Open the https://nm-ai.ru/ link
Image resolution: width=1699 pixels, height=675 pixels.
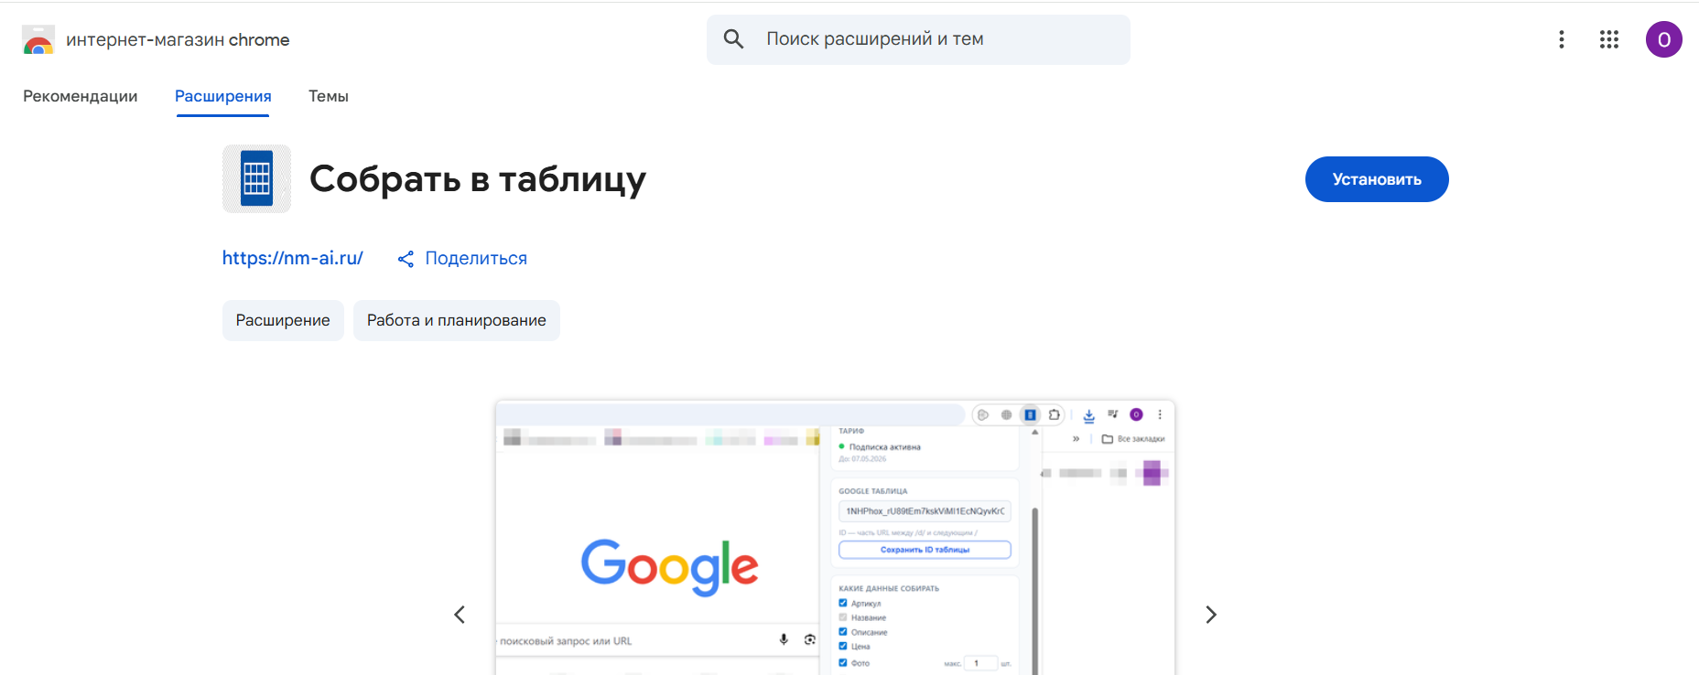[291, 258]
